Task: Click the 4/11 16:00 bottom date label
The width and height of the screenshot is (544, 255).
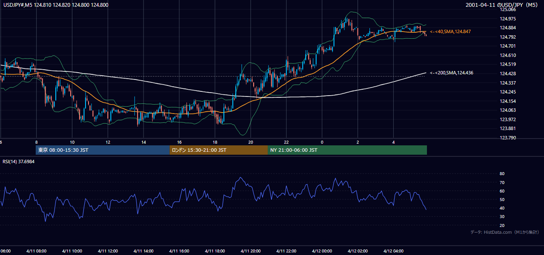Action: [x=179, y=251]
